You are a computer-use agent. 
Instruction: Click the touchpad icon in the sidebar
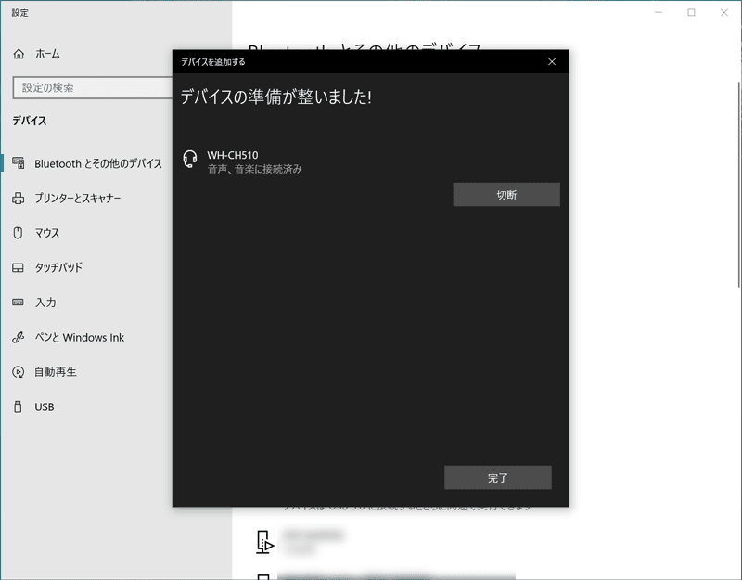coord(18,268)
